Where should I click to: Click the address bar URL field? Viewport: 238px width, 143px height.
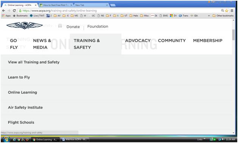click(x=120, y=11)
